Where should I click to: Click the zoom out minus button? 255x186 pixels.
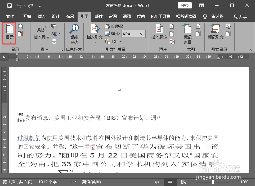click(x=193, y=182)
